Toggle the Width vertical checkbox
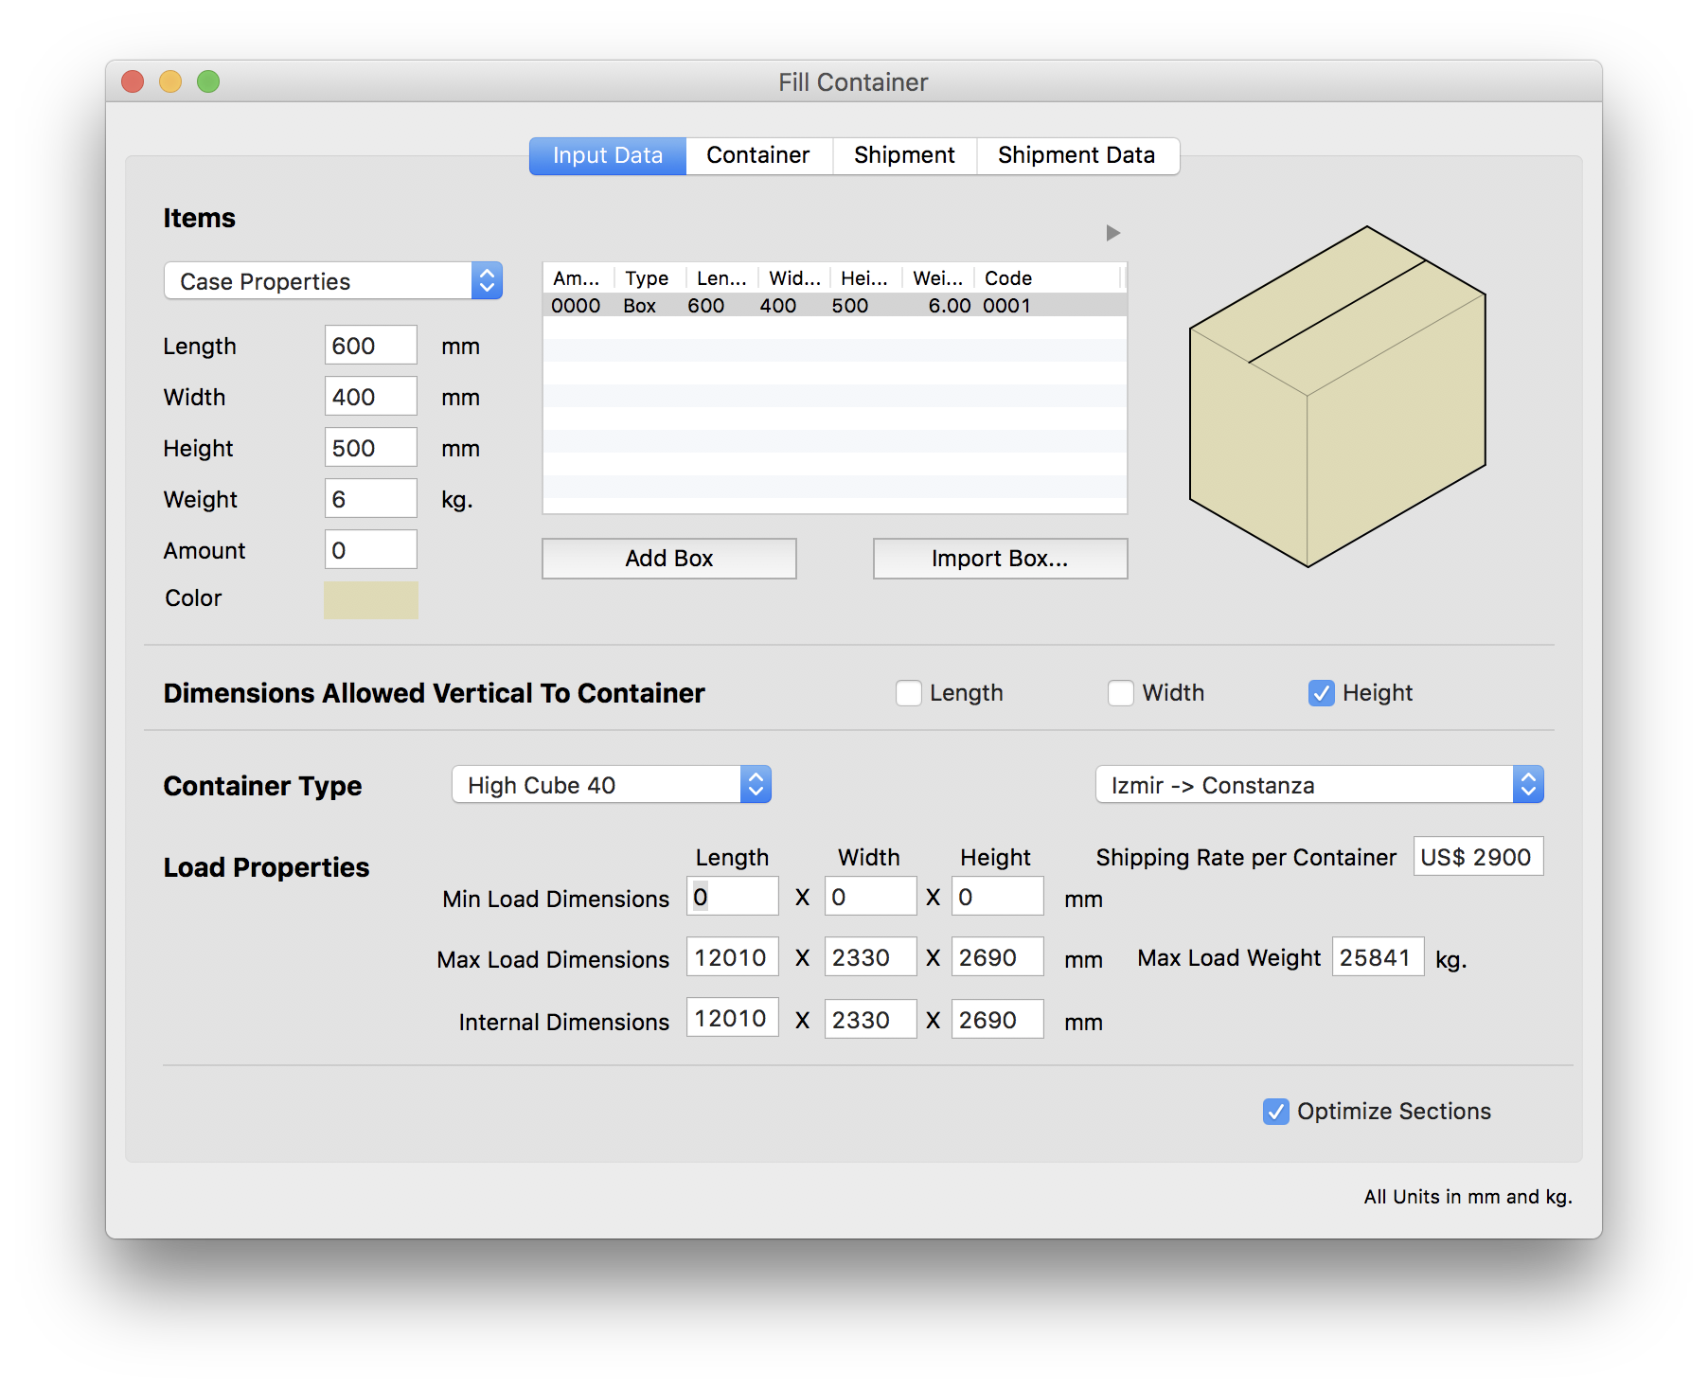 [1121, 693]
